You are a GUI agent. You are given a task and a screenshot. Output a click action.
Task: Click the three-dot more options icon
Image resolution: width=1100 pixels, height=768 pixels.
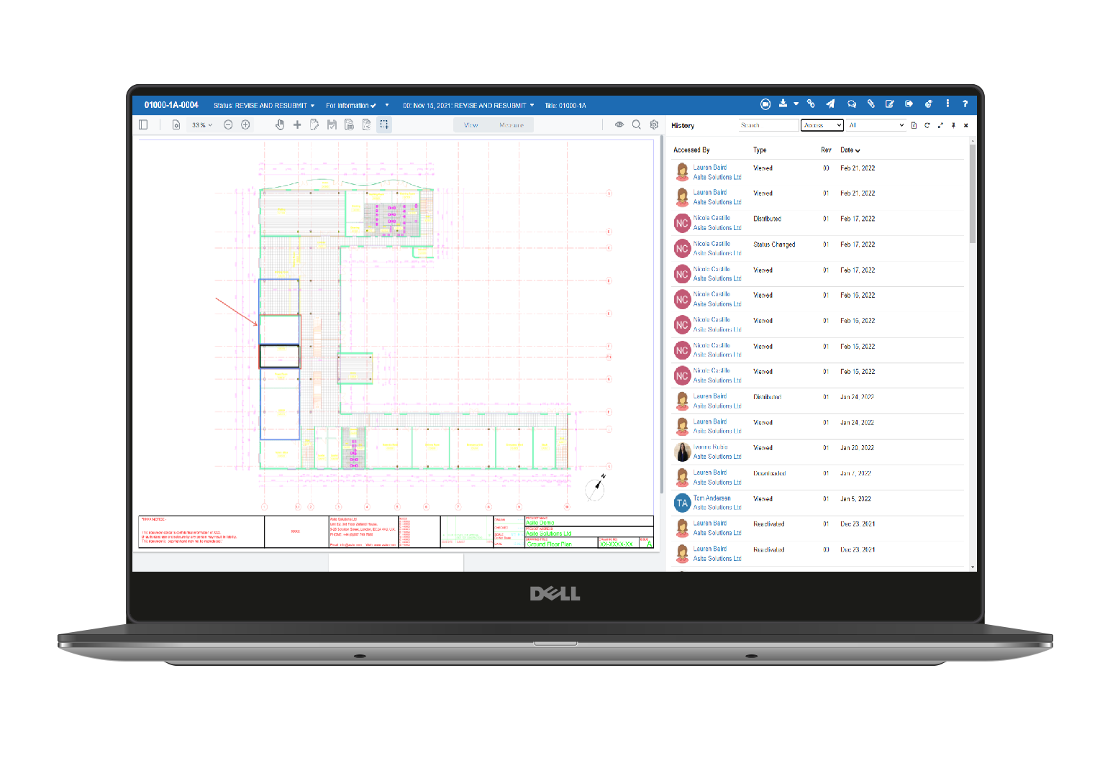click(x=947, y=104)
